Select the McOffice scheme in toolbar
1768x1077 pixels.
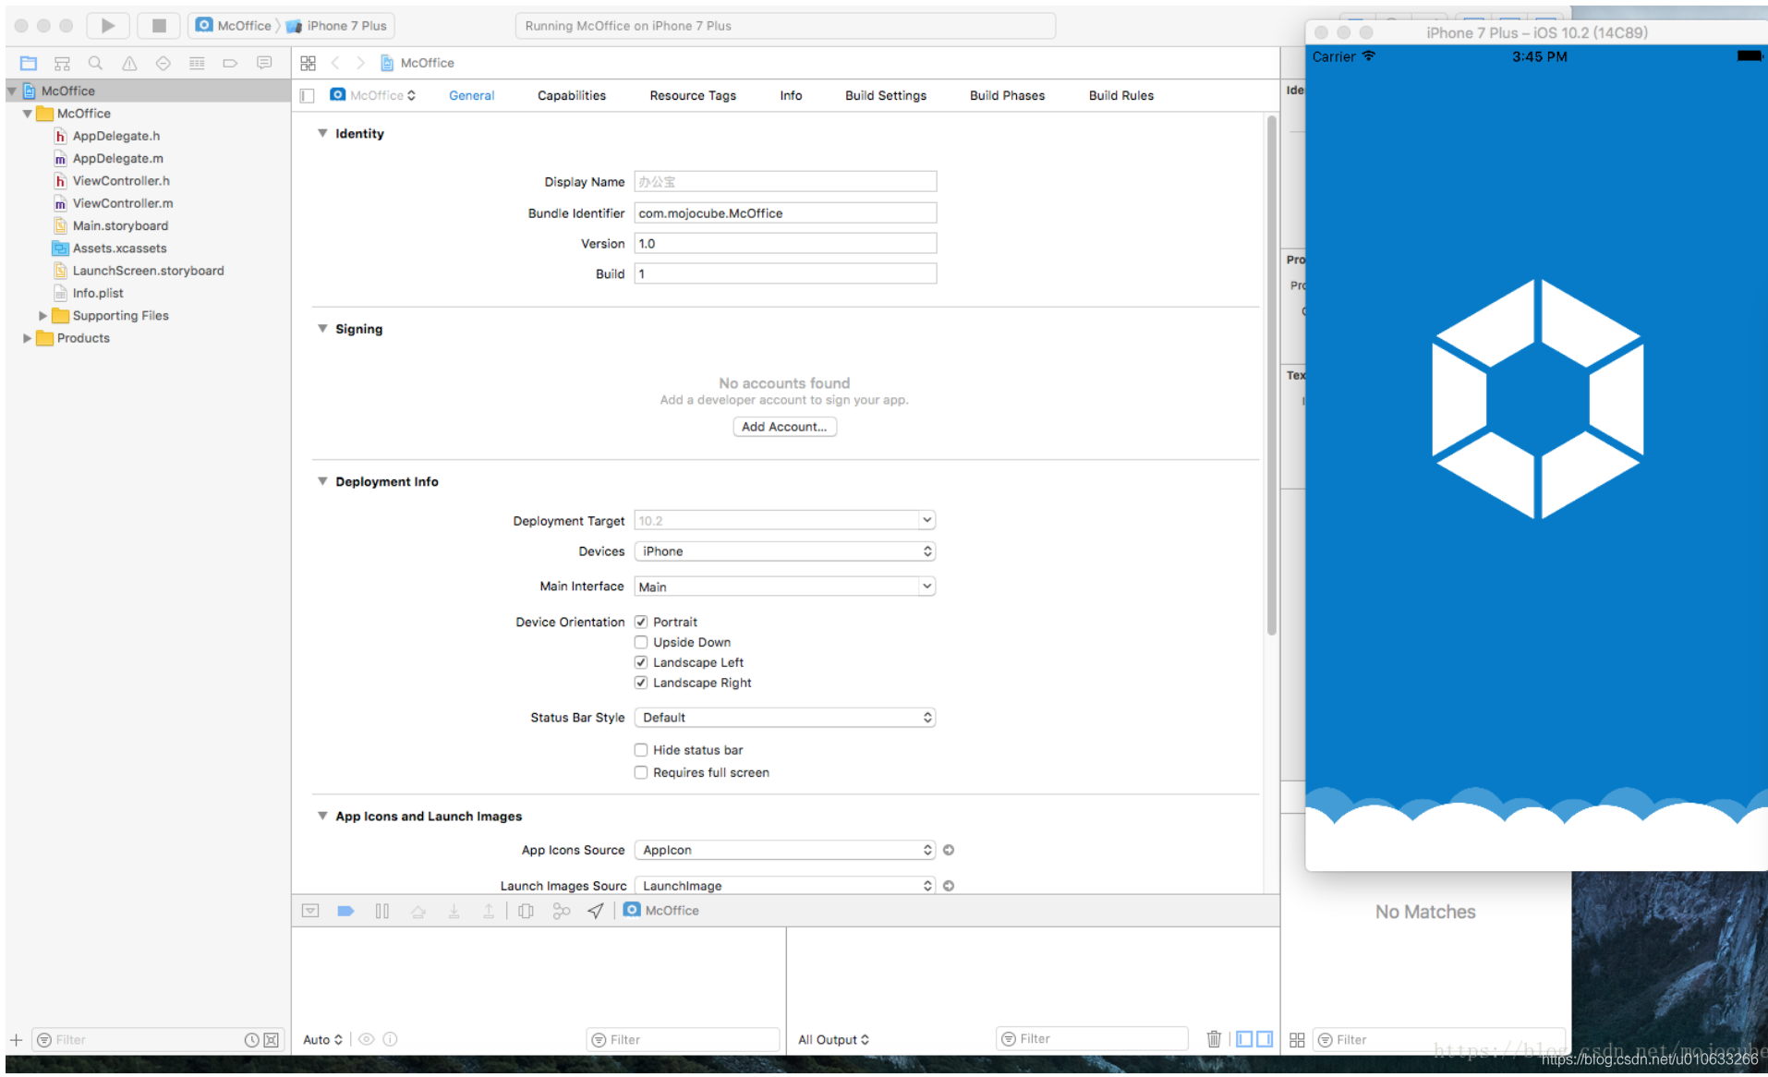click(235, 26)
